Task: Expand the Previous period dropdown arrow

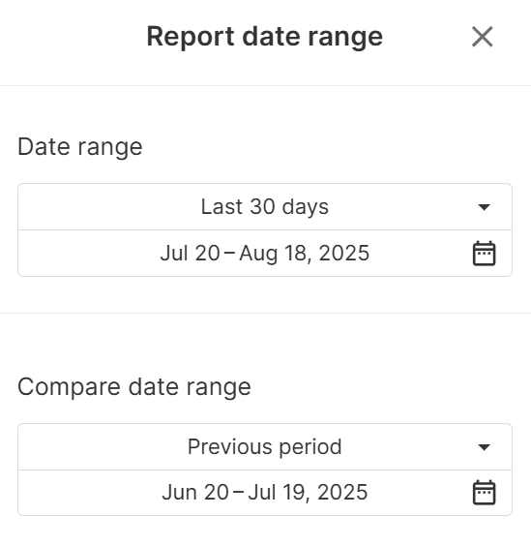Action: [x=484, y=446]
